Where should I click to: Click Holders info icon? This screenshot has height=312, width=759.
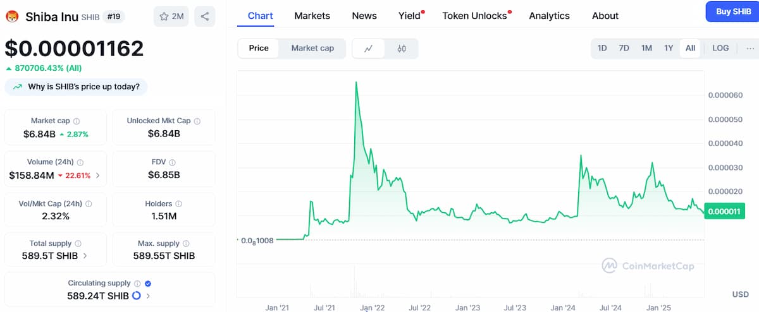[x=179, y=204]
